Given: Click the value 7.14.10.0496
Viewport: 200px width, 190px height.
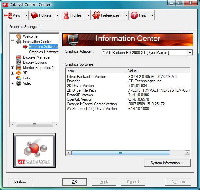Looking at the screenshot, I should [138, 95].
